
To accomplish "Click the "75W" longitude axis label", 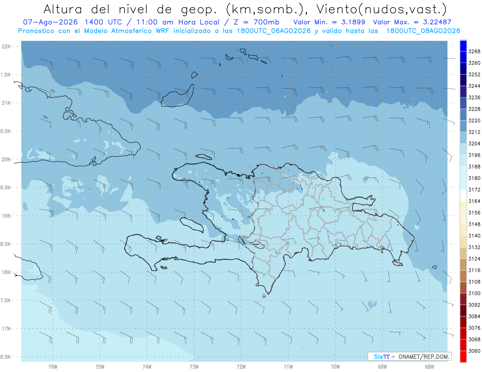I will coord(100,366).
